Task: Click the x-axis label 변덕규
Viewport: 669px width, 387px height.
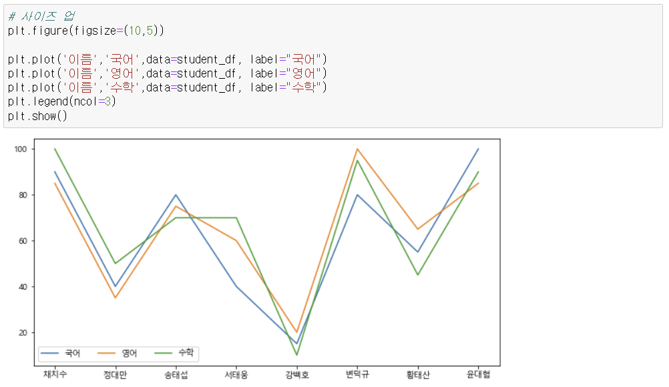Action: [358, 374]
